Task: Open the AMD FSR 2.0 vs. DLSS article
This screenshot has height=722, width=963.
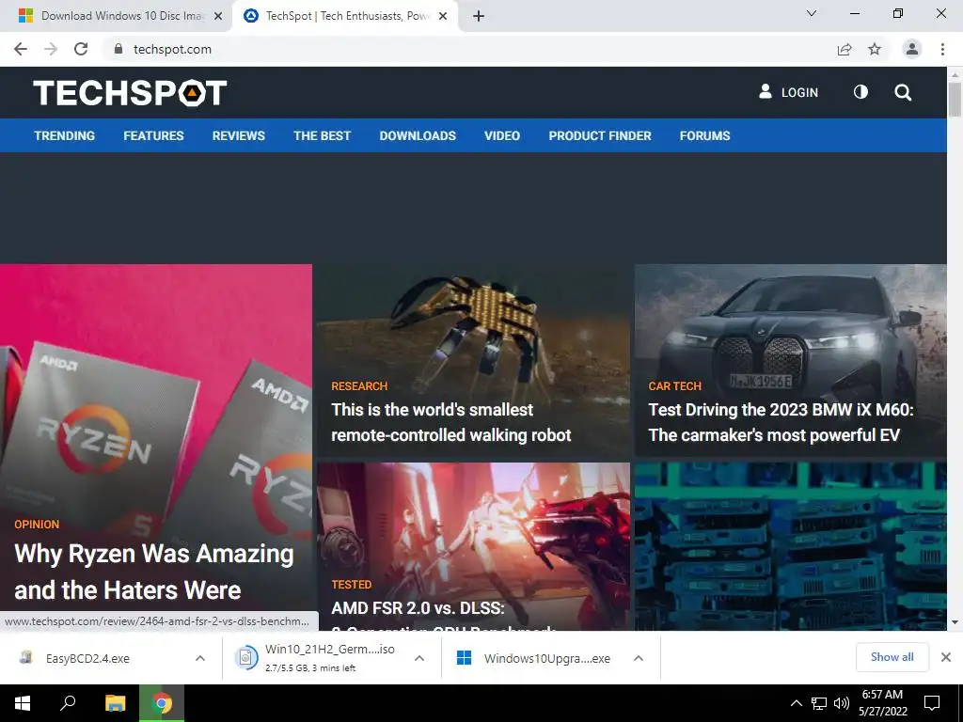Action: pos(418,608)
